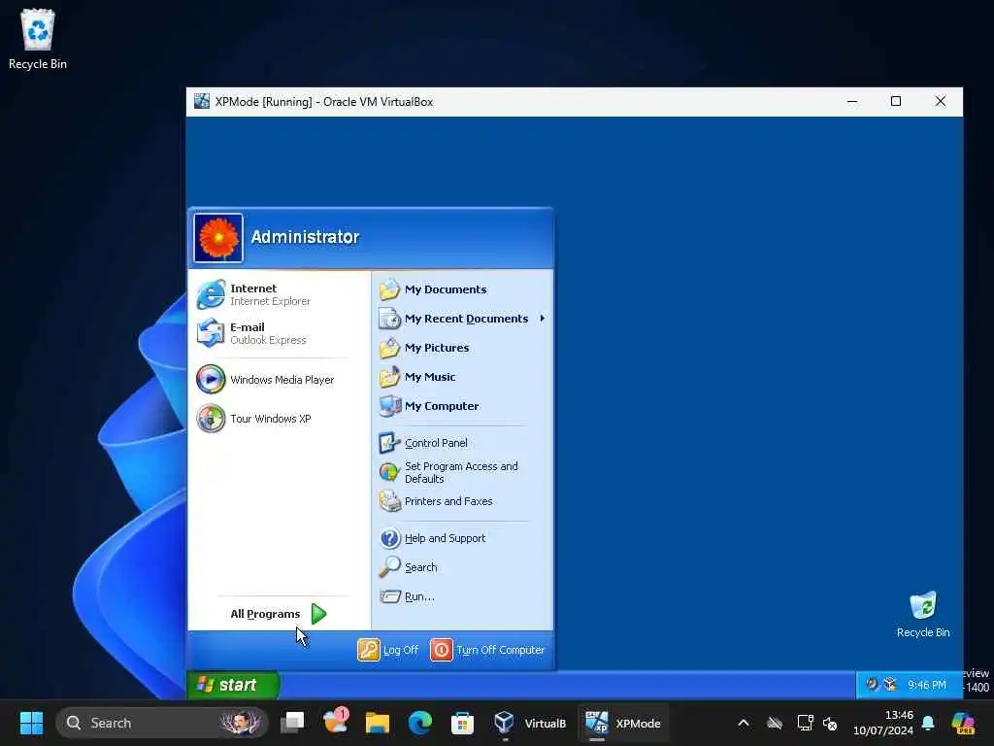Image resolution: width=994 pixels, height=746 pixels.
Task: Click the network tray icon
Action: click(x=805, y=723)
